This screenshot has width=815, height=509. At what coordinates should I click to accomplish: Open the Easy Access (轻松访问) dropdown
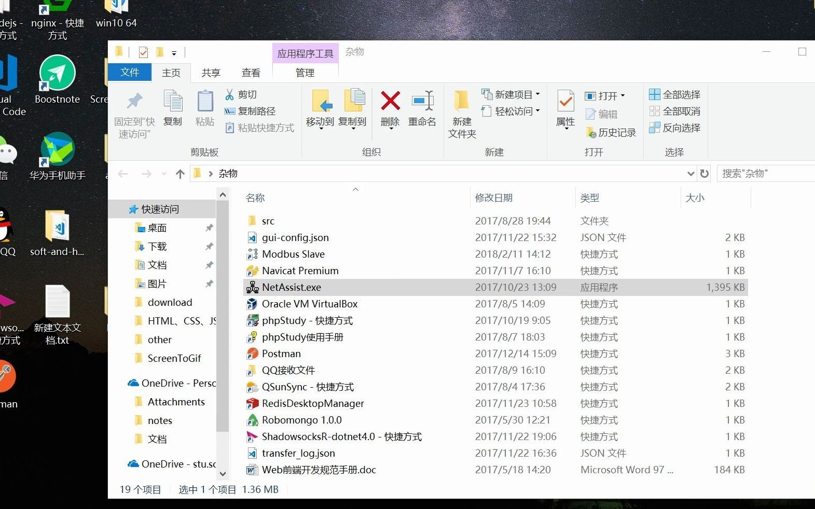tap(537, 111)
